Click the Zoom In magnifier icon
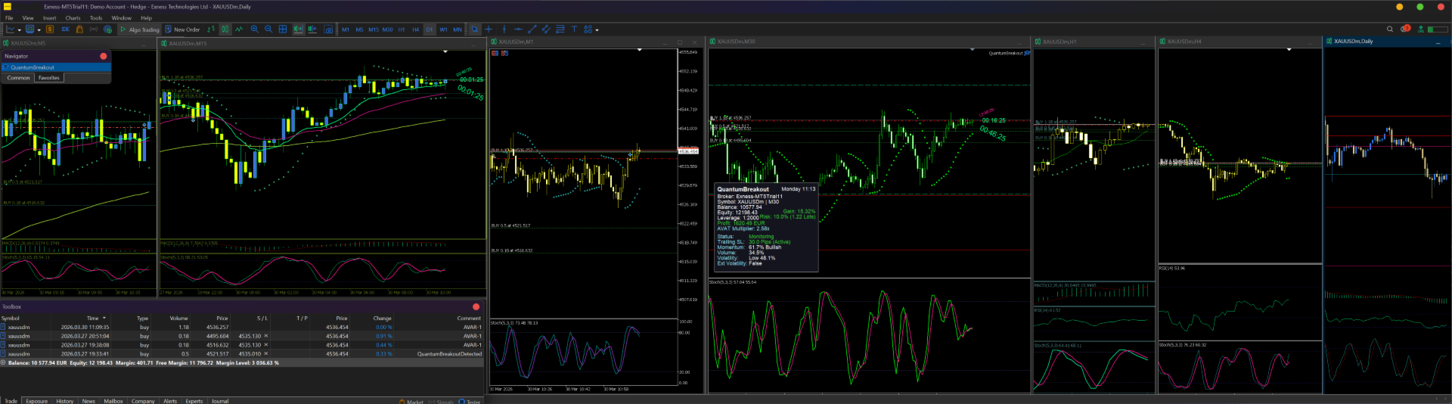The width and height of the screenshot is (1452, 404). pyautogui.click(x=254, y=30)
